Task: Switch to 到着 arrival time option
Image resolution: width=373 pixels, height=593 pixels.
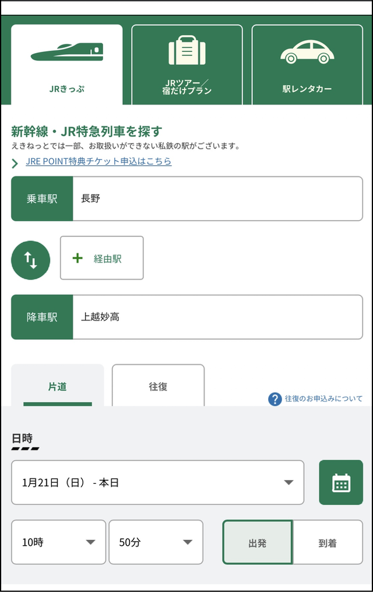Action: tap(329, 542)
